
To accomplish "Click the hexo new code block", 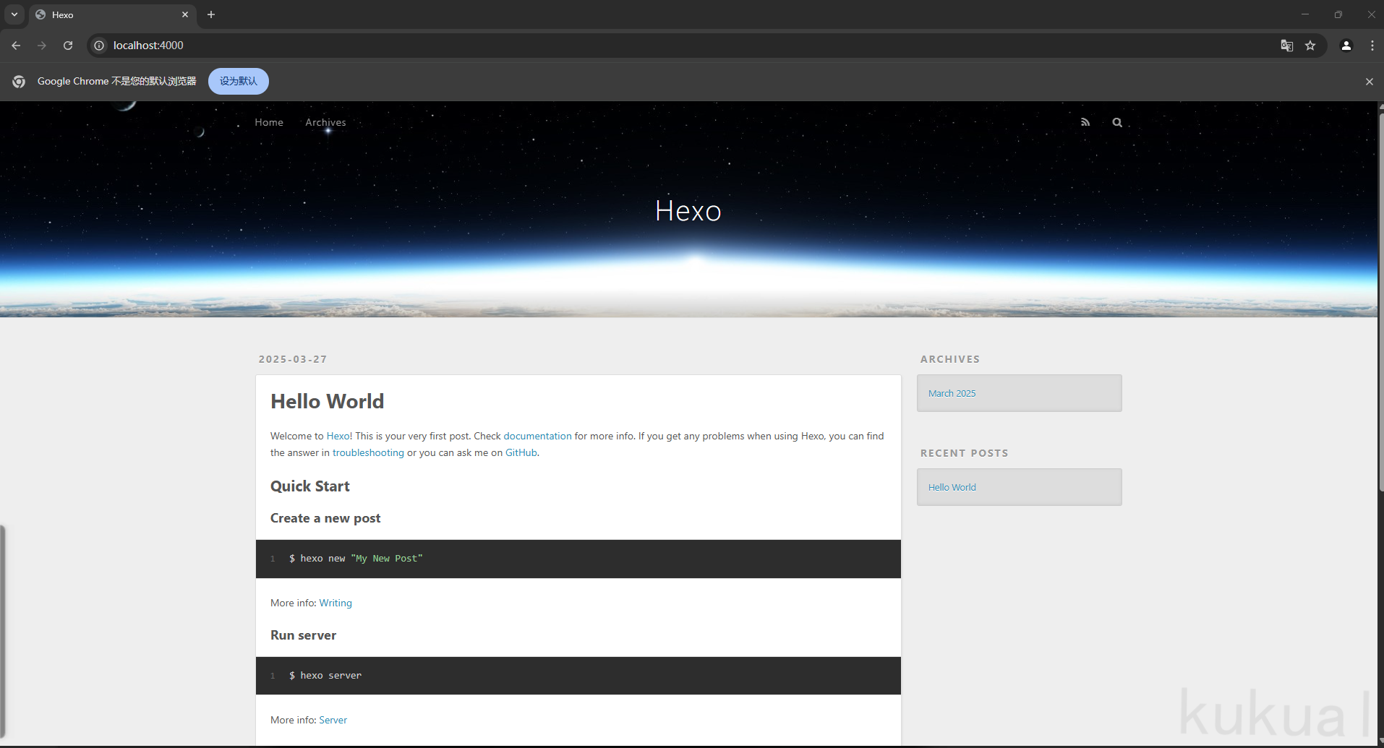I will click(578, 559).
